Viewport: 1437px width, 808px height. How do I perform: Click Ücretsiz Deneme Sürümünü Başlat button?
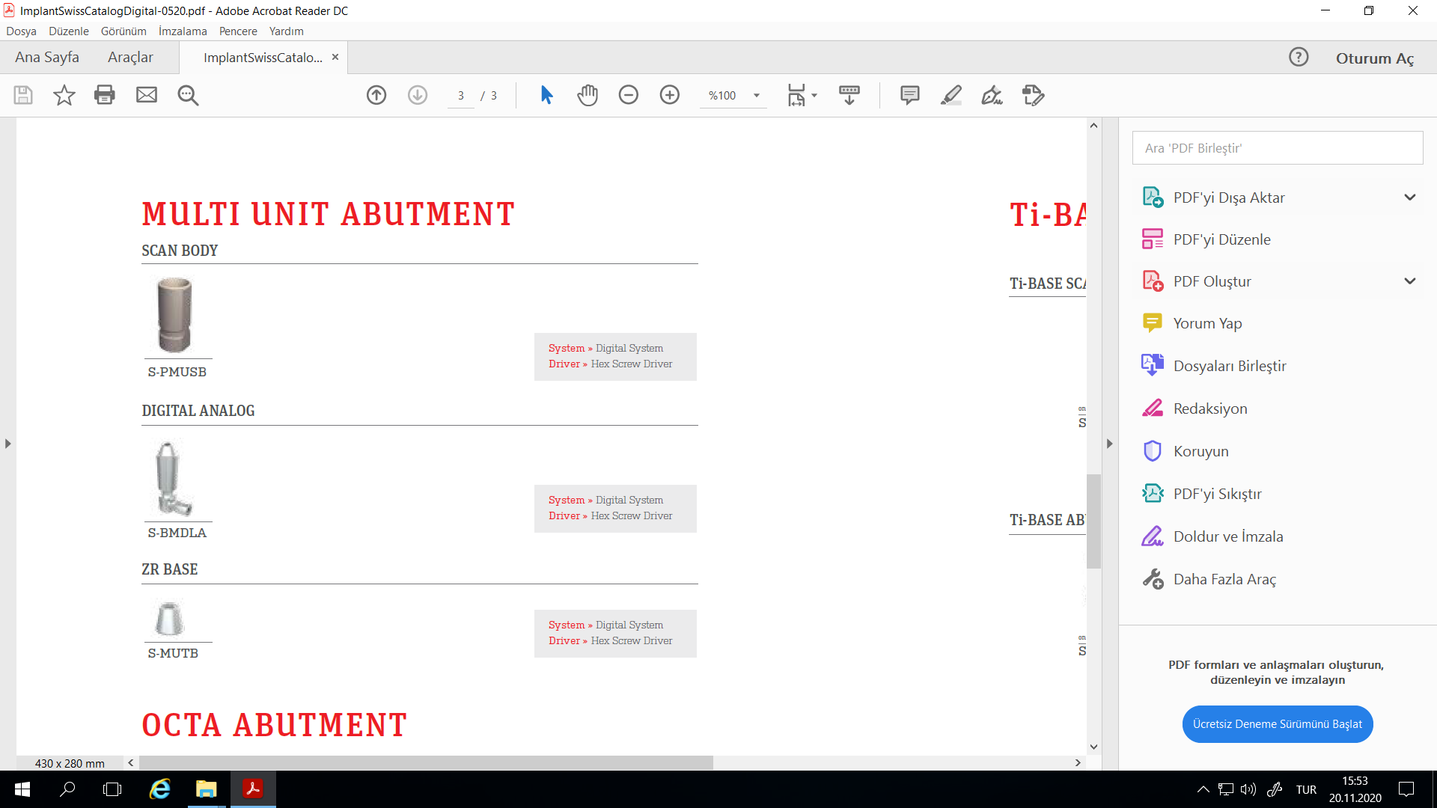(x=1278, y=724)
